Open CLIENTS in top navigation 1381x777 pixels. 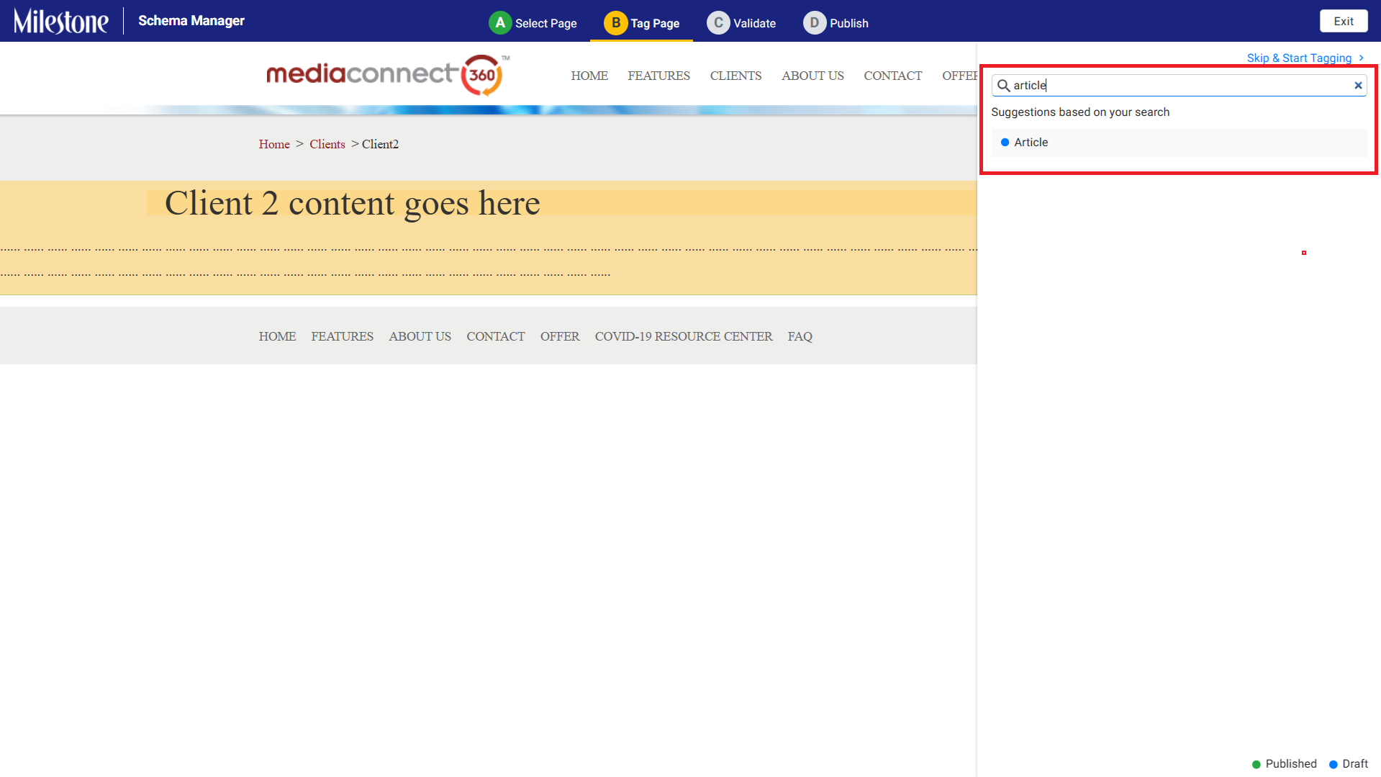tap(735, 76)
